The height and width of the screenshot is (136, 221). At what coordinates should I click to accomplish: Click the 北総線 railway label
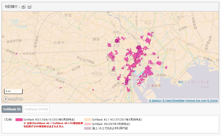[x=183, y=28]
